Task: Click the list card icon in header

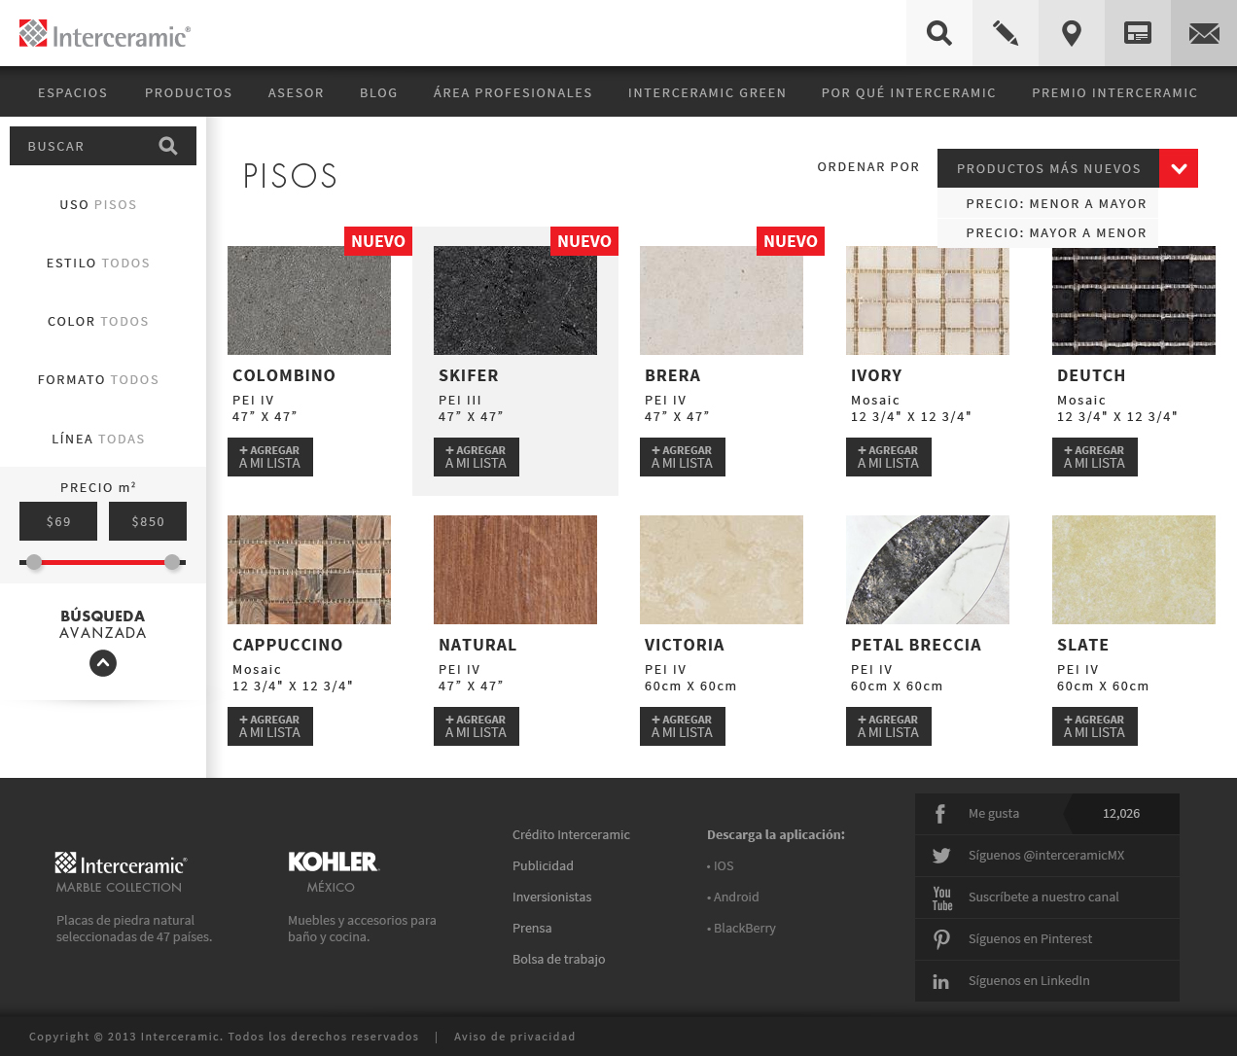Action: (1137, 34)
